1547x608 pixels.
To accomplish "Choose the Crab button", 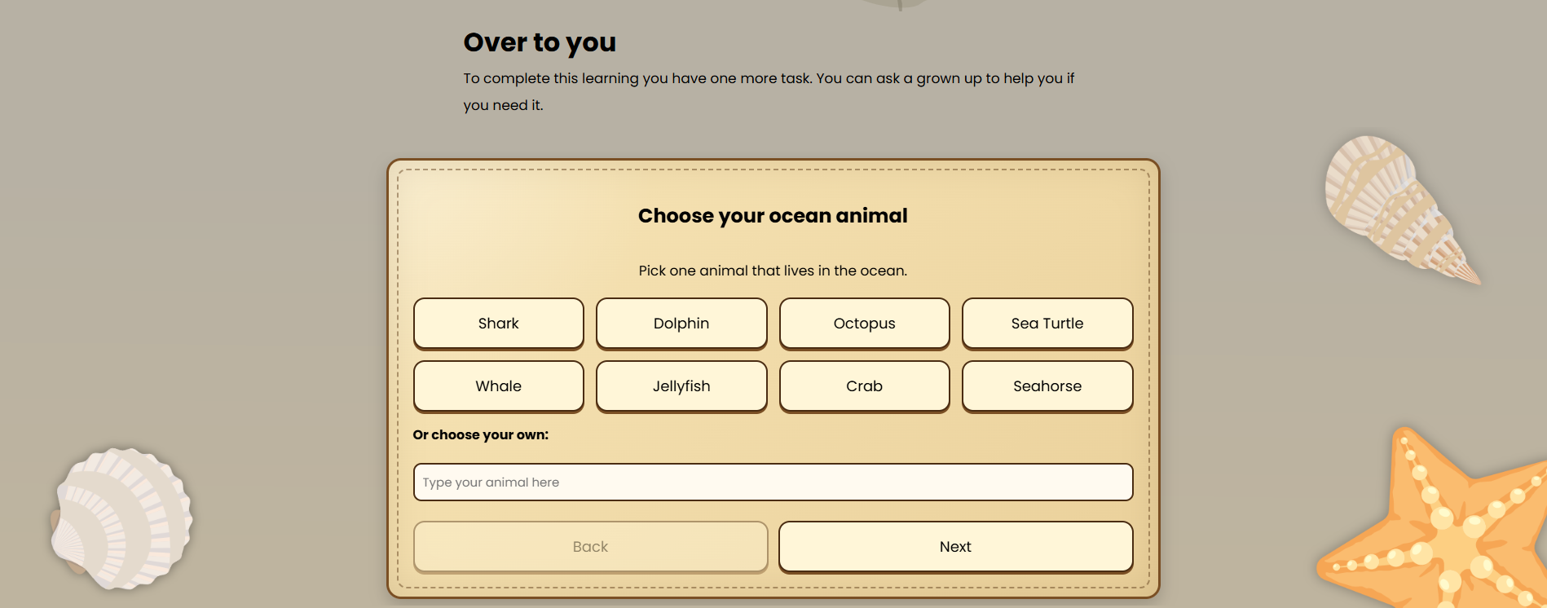I will (x=864, y=386).
